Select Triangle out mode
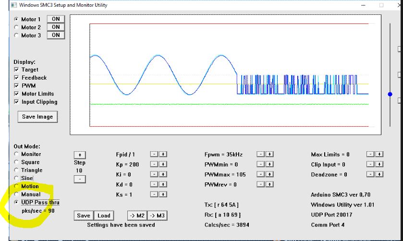Viewport: 403px width, 241px height. pos(16,170)
